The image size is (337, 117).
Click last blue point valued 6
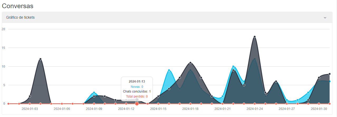click(330, 82)
